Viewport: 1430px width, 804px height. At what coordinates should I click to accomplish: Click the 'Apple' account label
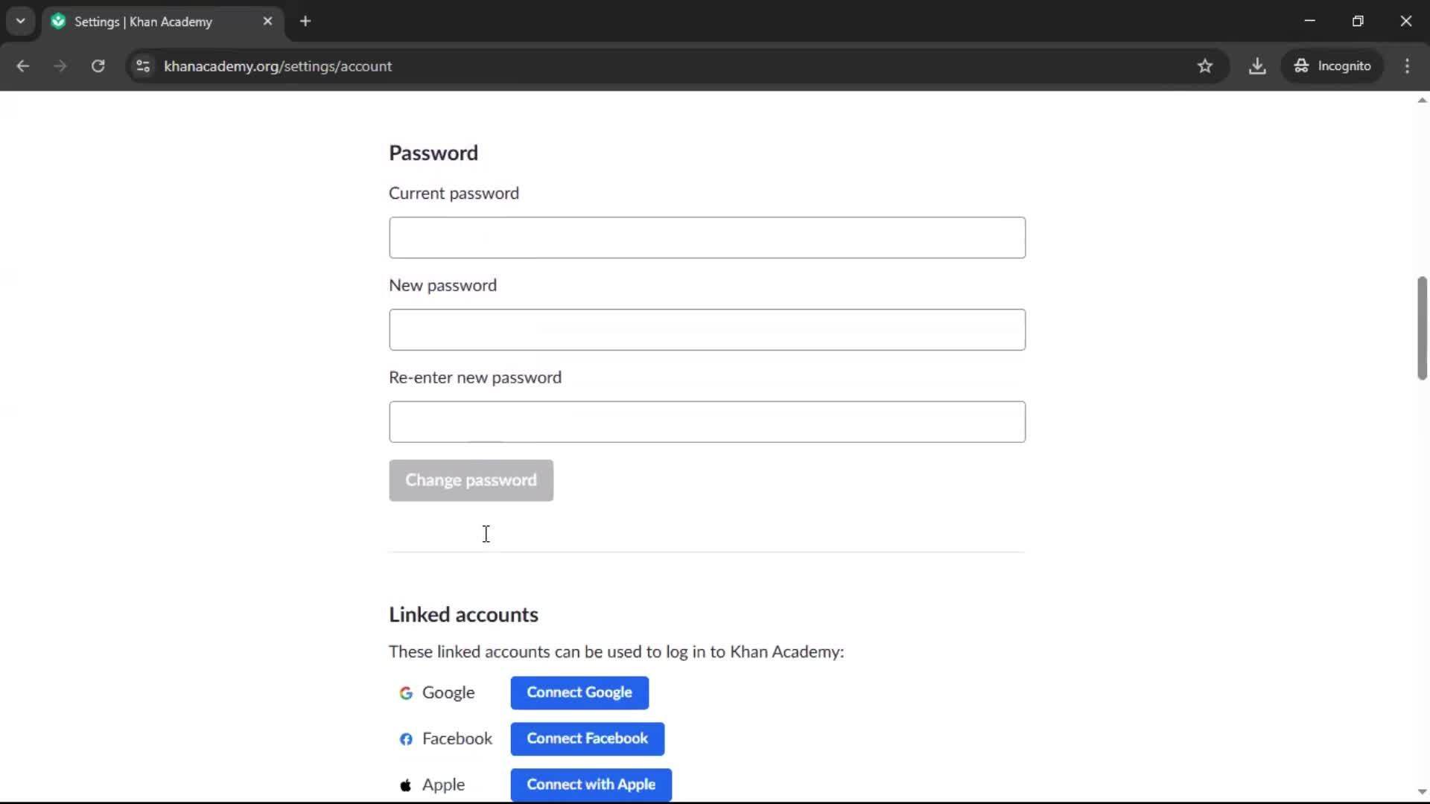click(443, 785)
